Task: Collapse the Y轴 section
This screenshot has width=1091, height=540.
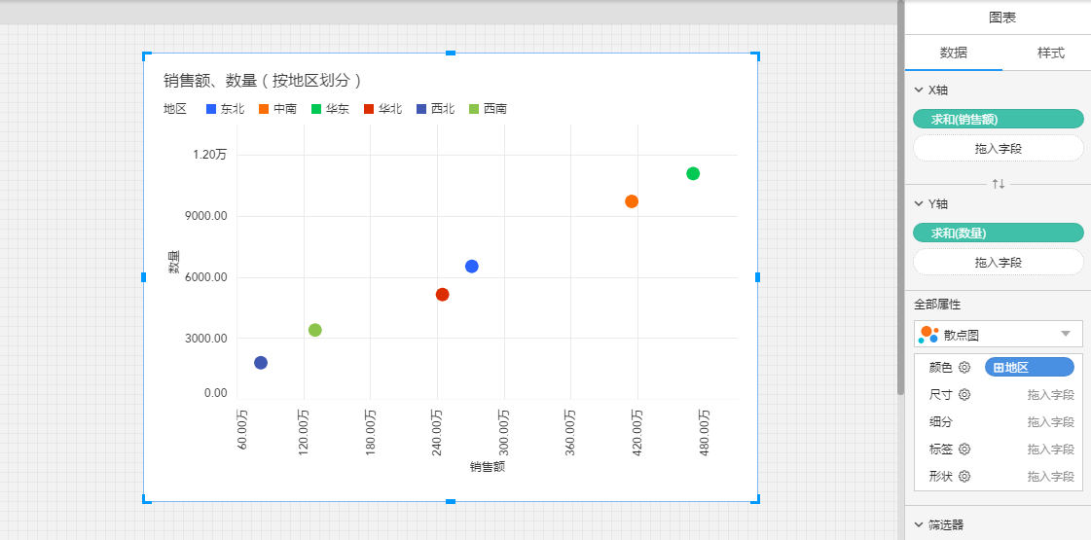Action: [x=919, y=203]
